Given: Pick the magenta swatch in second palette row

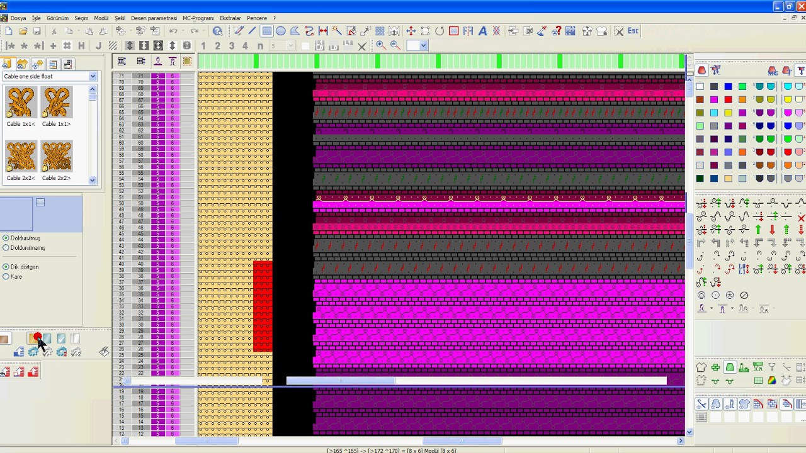Looking at the screenshot, I should pyautogui.click(x=714, y=99).
